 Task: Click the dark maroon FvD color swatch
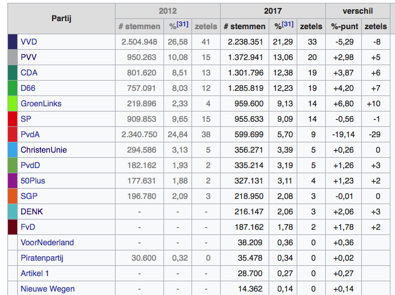tap(13, 227)
